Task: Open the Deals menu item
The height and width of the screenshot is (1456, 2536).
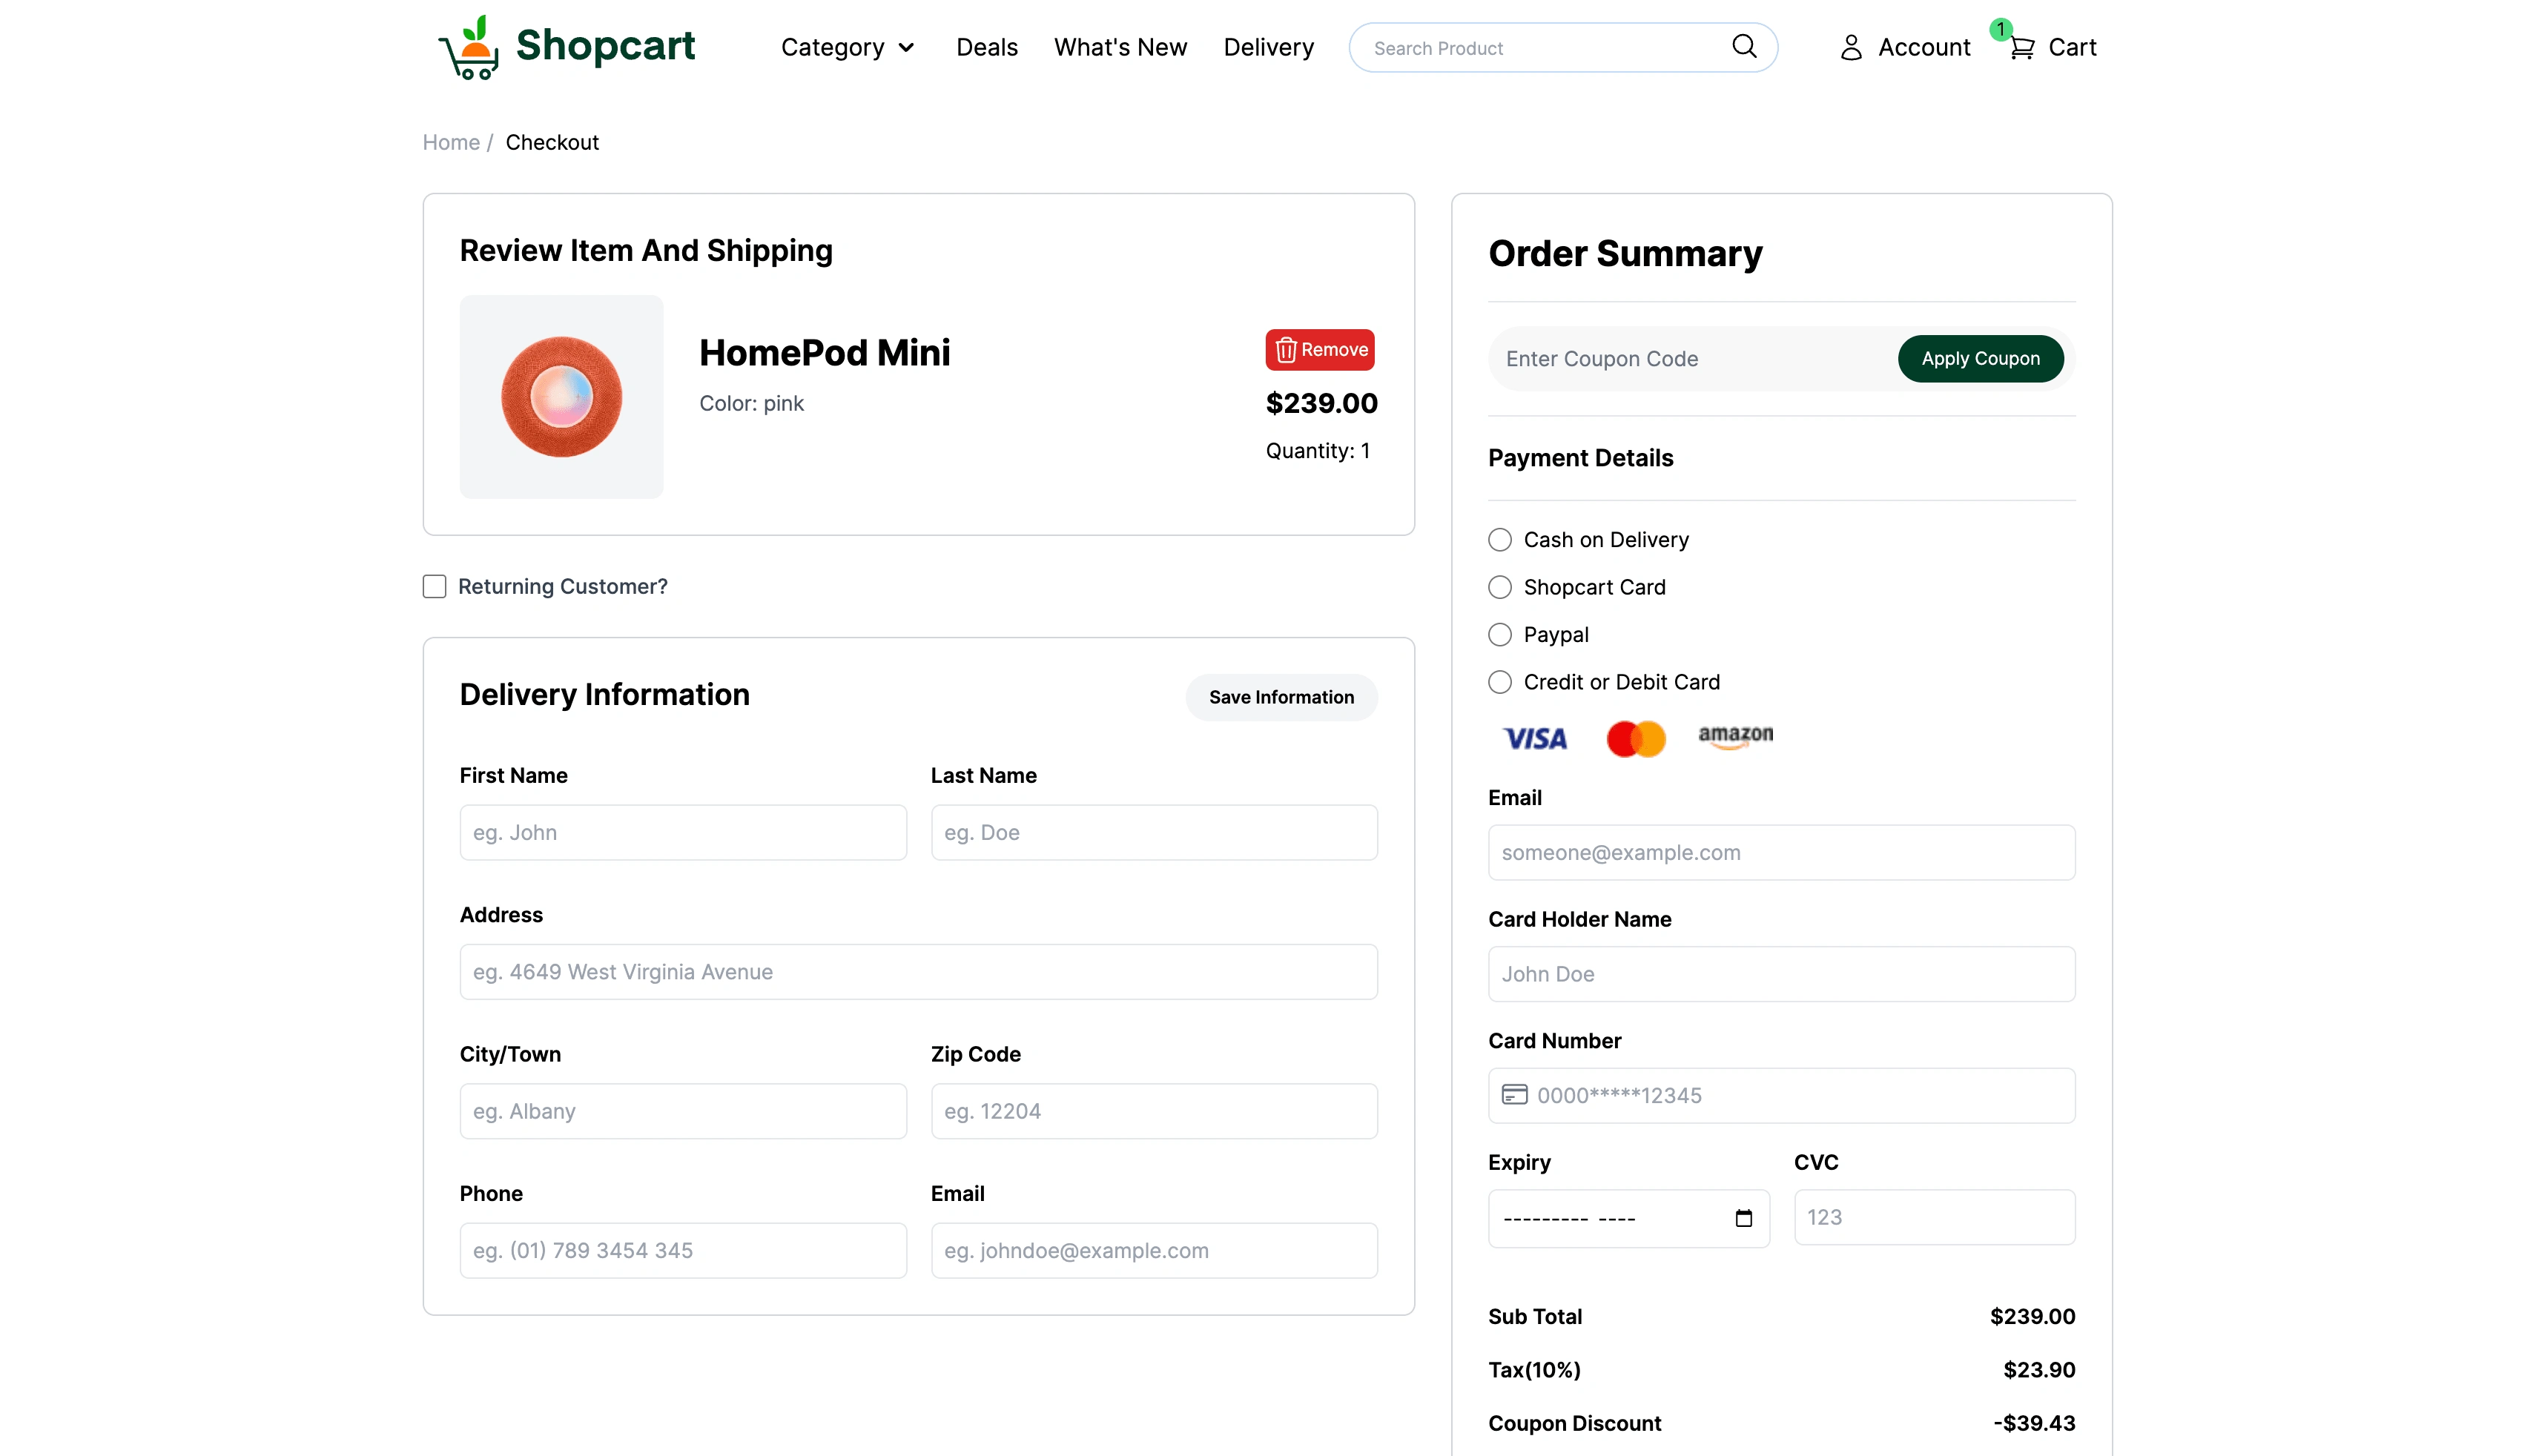Action: pyautogui.click(x=986, y=47)
